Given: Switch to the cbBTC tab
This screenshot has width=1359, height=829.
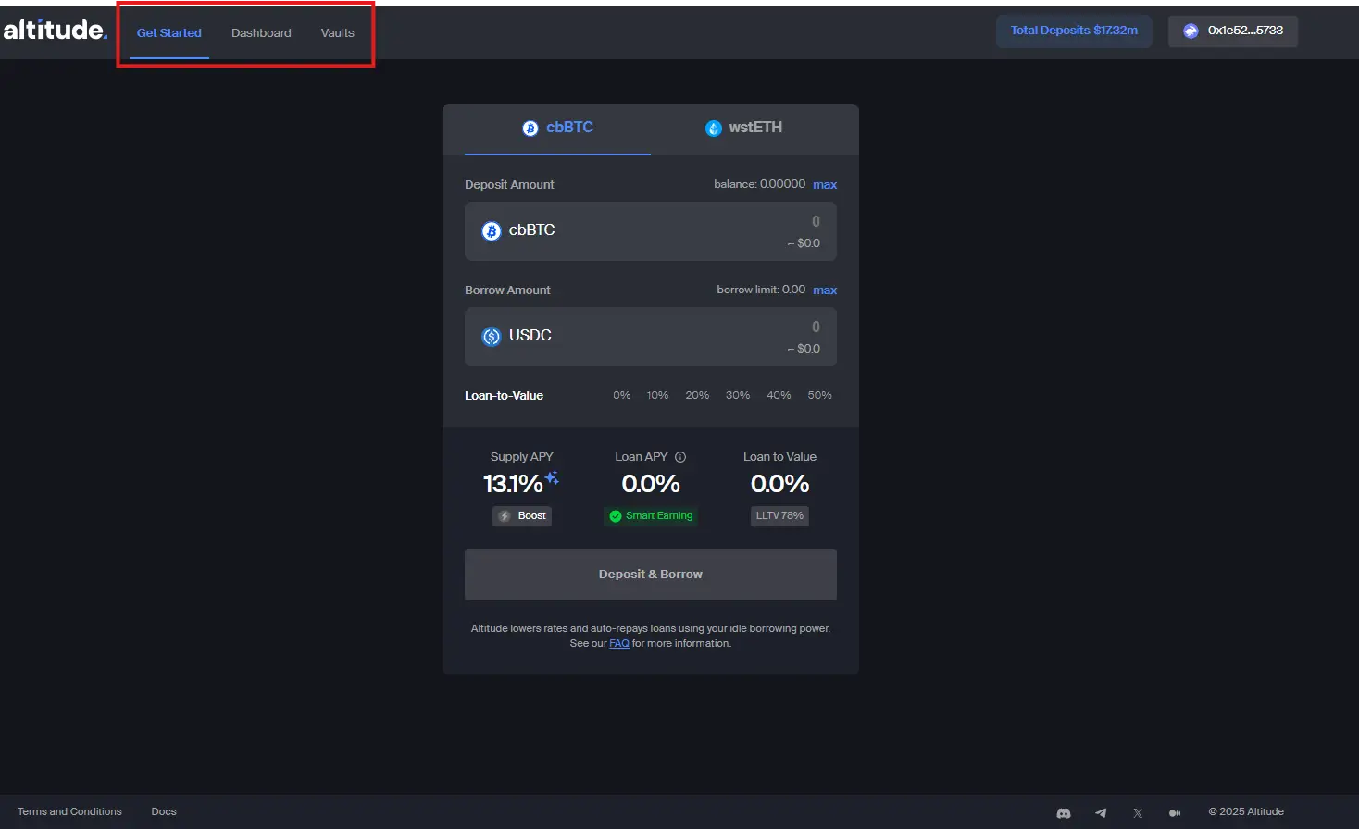Looking at the screenshot, I should [557, 128].
